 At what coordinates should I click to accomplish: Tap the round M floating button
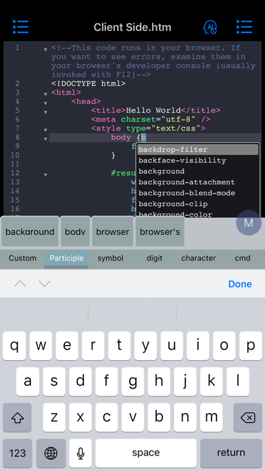tap(249, 223)
